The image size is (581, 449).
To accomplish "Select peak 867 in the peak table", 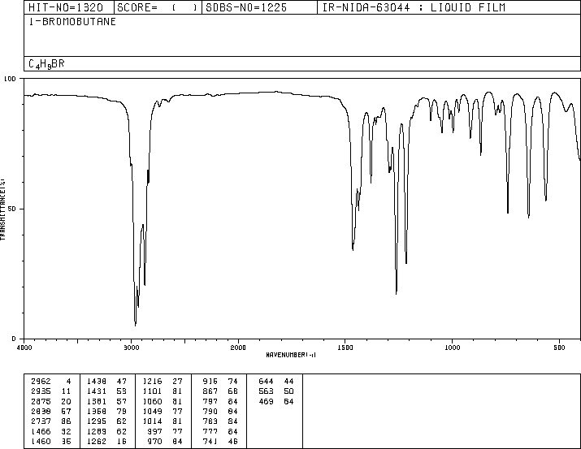I will (210, 391).
